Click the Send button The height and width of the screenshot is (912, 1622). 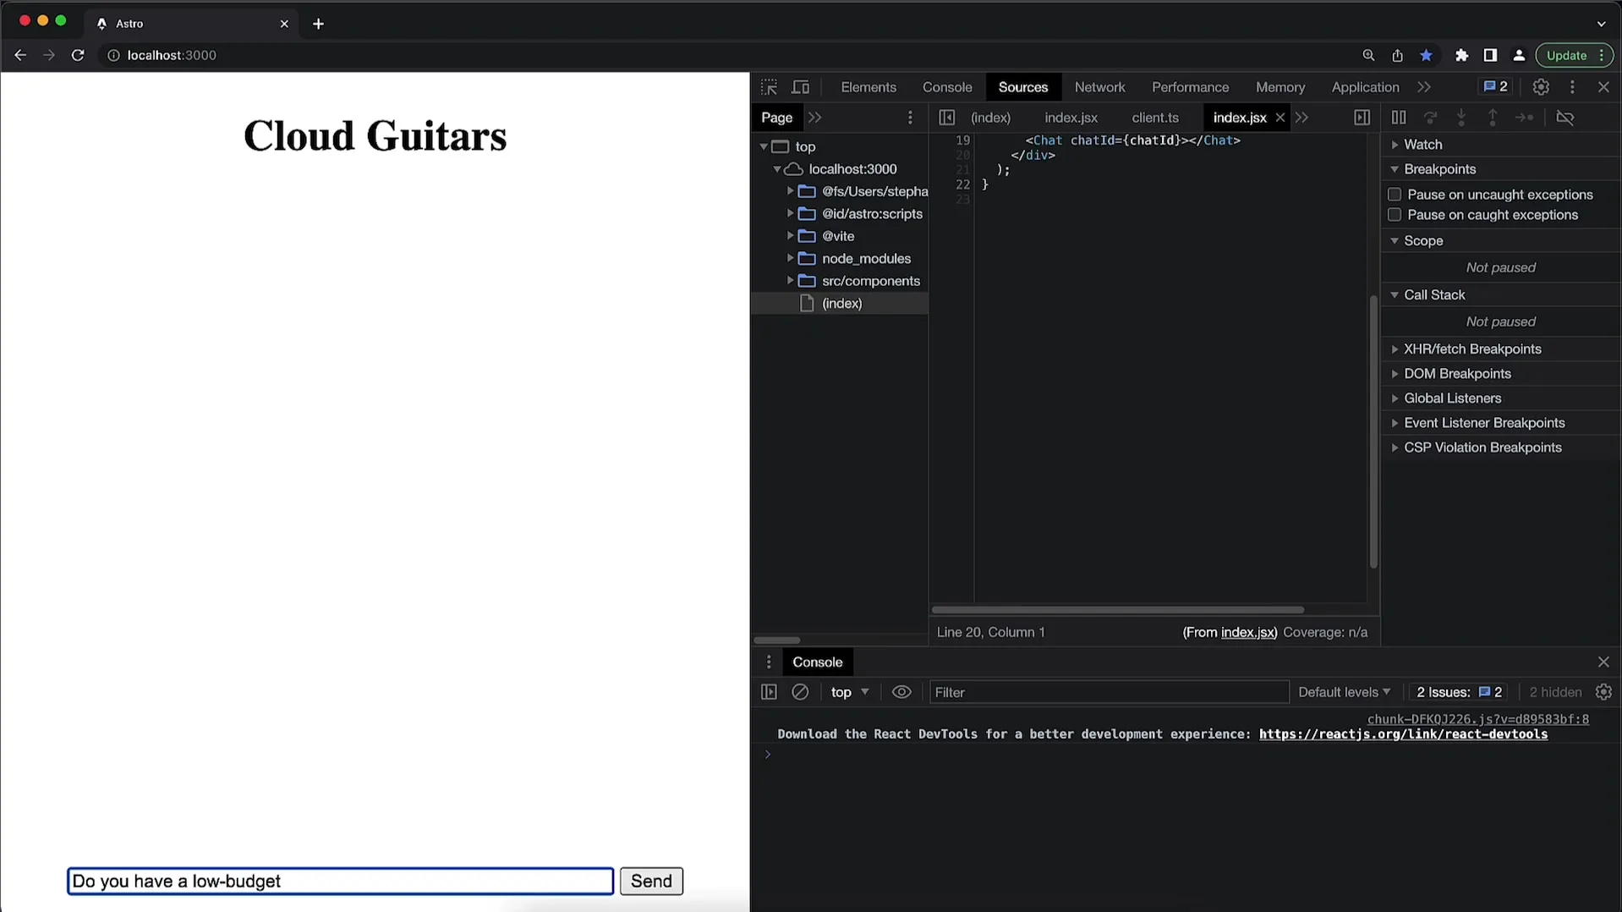[651, 882]
